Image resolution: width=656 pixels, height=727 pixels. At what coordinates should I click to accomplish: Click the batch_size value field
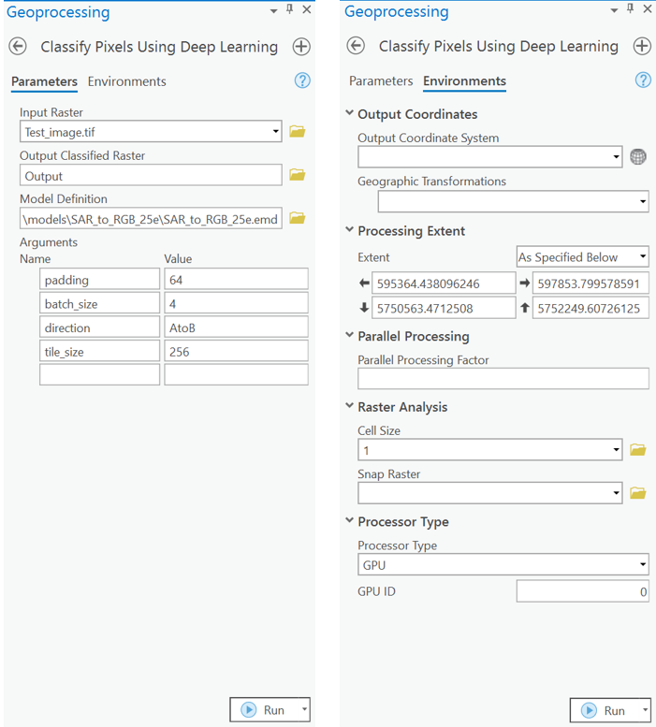236,304
